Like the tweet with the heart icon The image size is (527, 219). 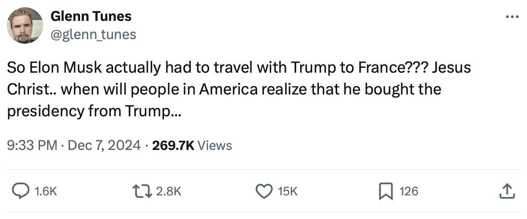(x=264, y=191)
